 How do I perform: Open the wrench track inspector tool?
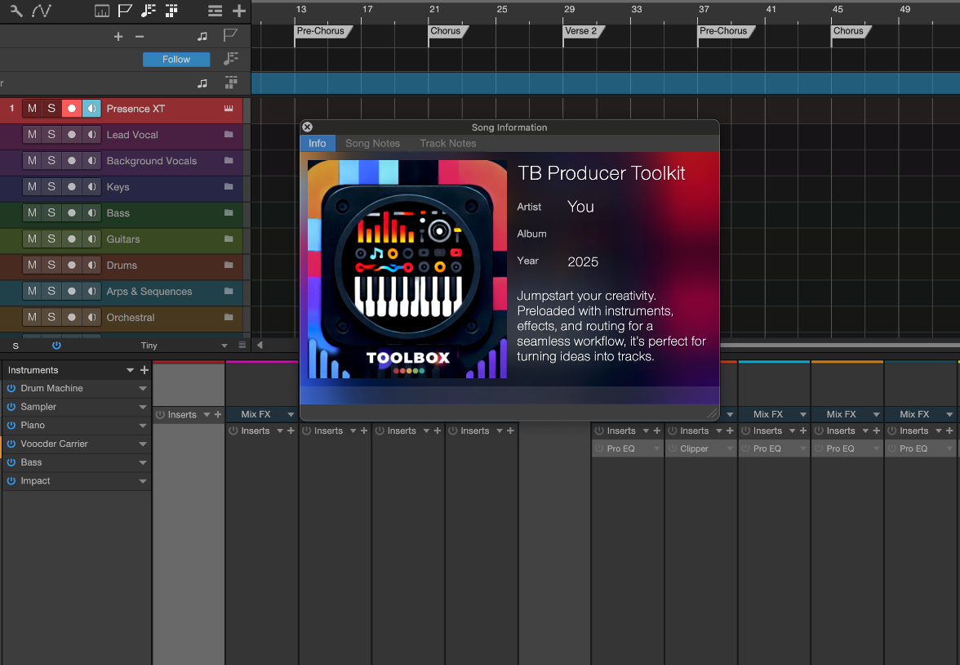pos(16,11)
